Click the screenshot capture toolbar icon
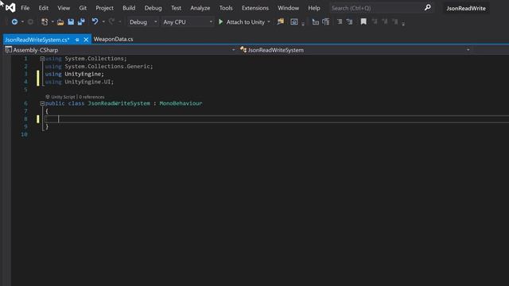This screenshot has width=509, height=286. tap(294, 21)
